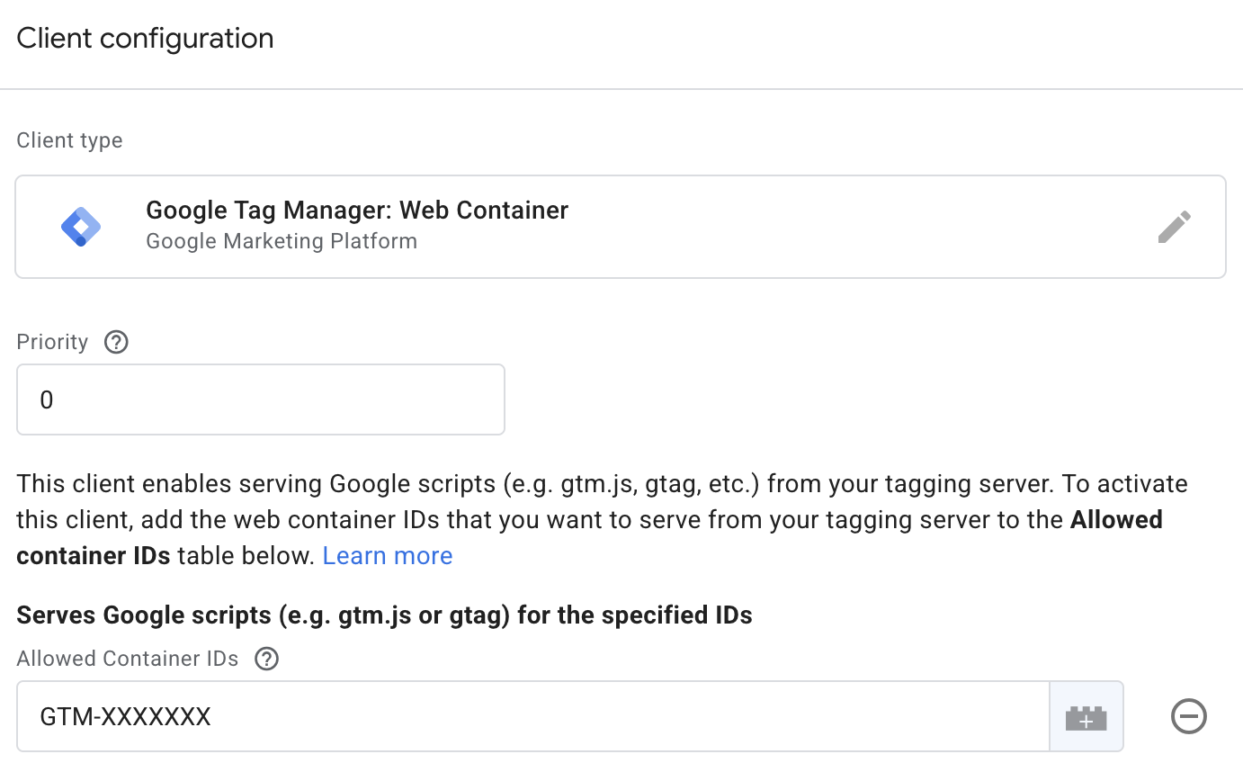The image size is (1243, 772).
Task: Click the Google Tag Manager logo icon
Action: (x=81, y=227)
